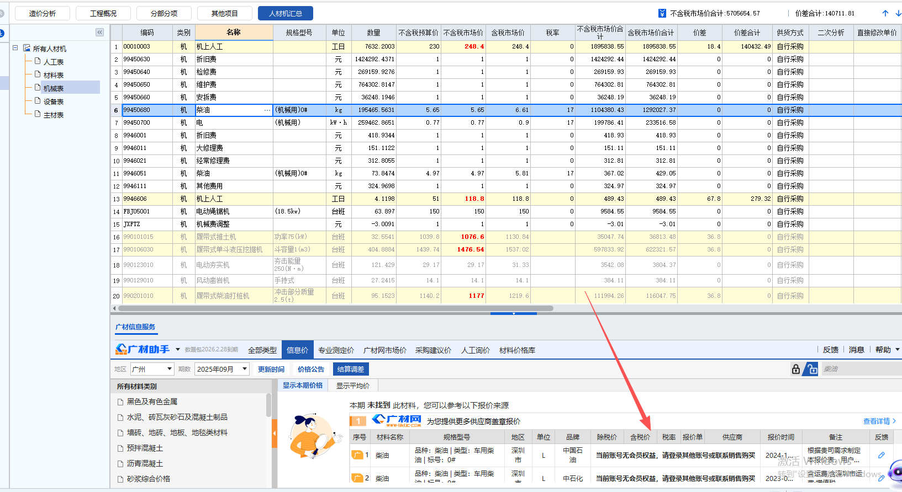
Task: Open the 广材信息服务 tab
Action: coord(135,327)
